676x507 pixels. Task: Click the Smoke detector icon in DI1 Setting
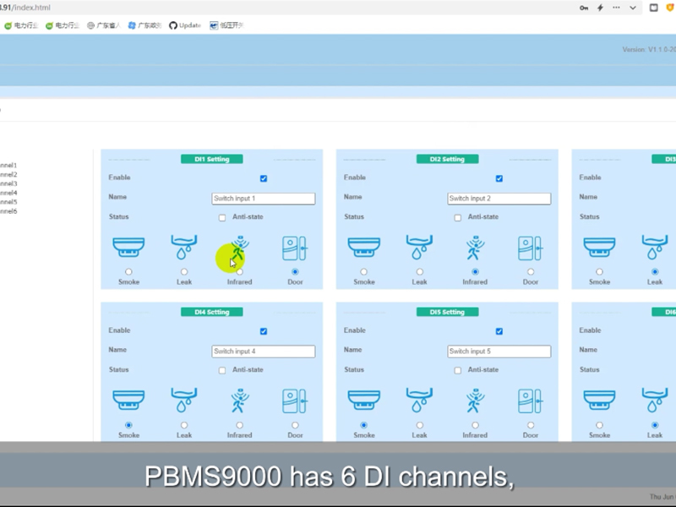pyautogui.click(x=128, y=248)
